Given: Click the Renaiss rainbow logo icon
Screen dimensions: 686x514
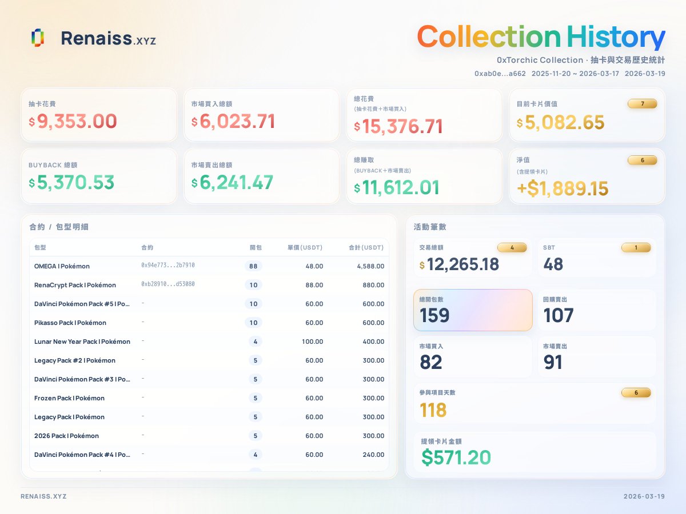Looking at the screenshot, I should point(38,38).
